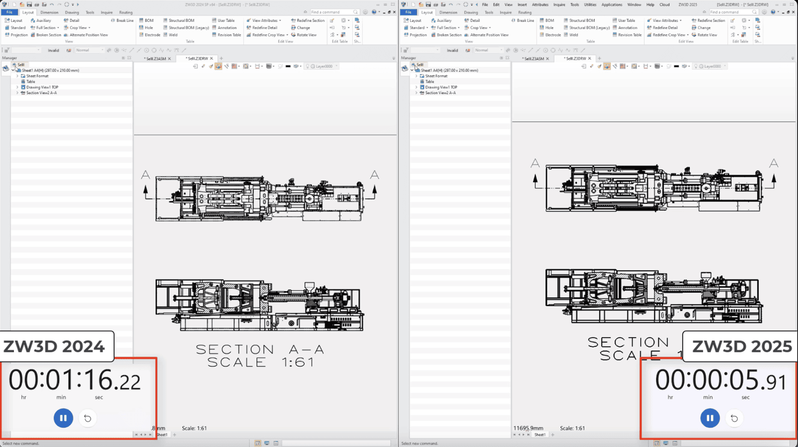Insert BOM table in ZW3D 2024 window

(x=146, y=20)
